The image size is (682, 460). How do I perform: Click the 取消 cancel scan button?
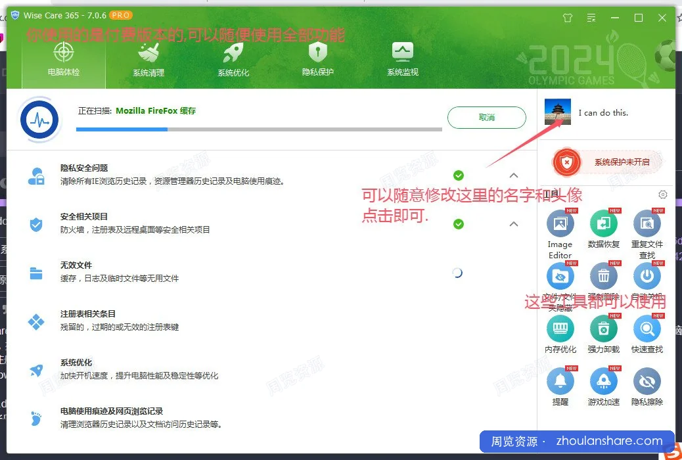487,118
